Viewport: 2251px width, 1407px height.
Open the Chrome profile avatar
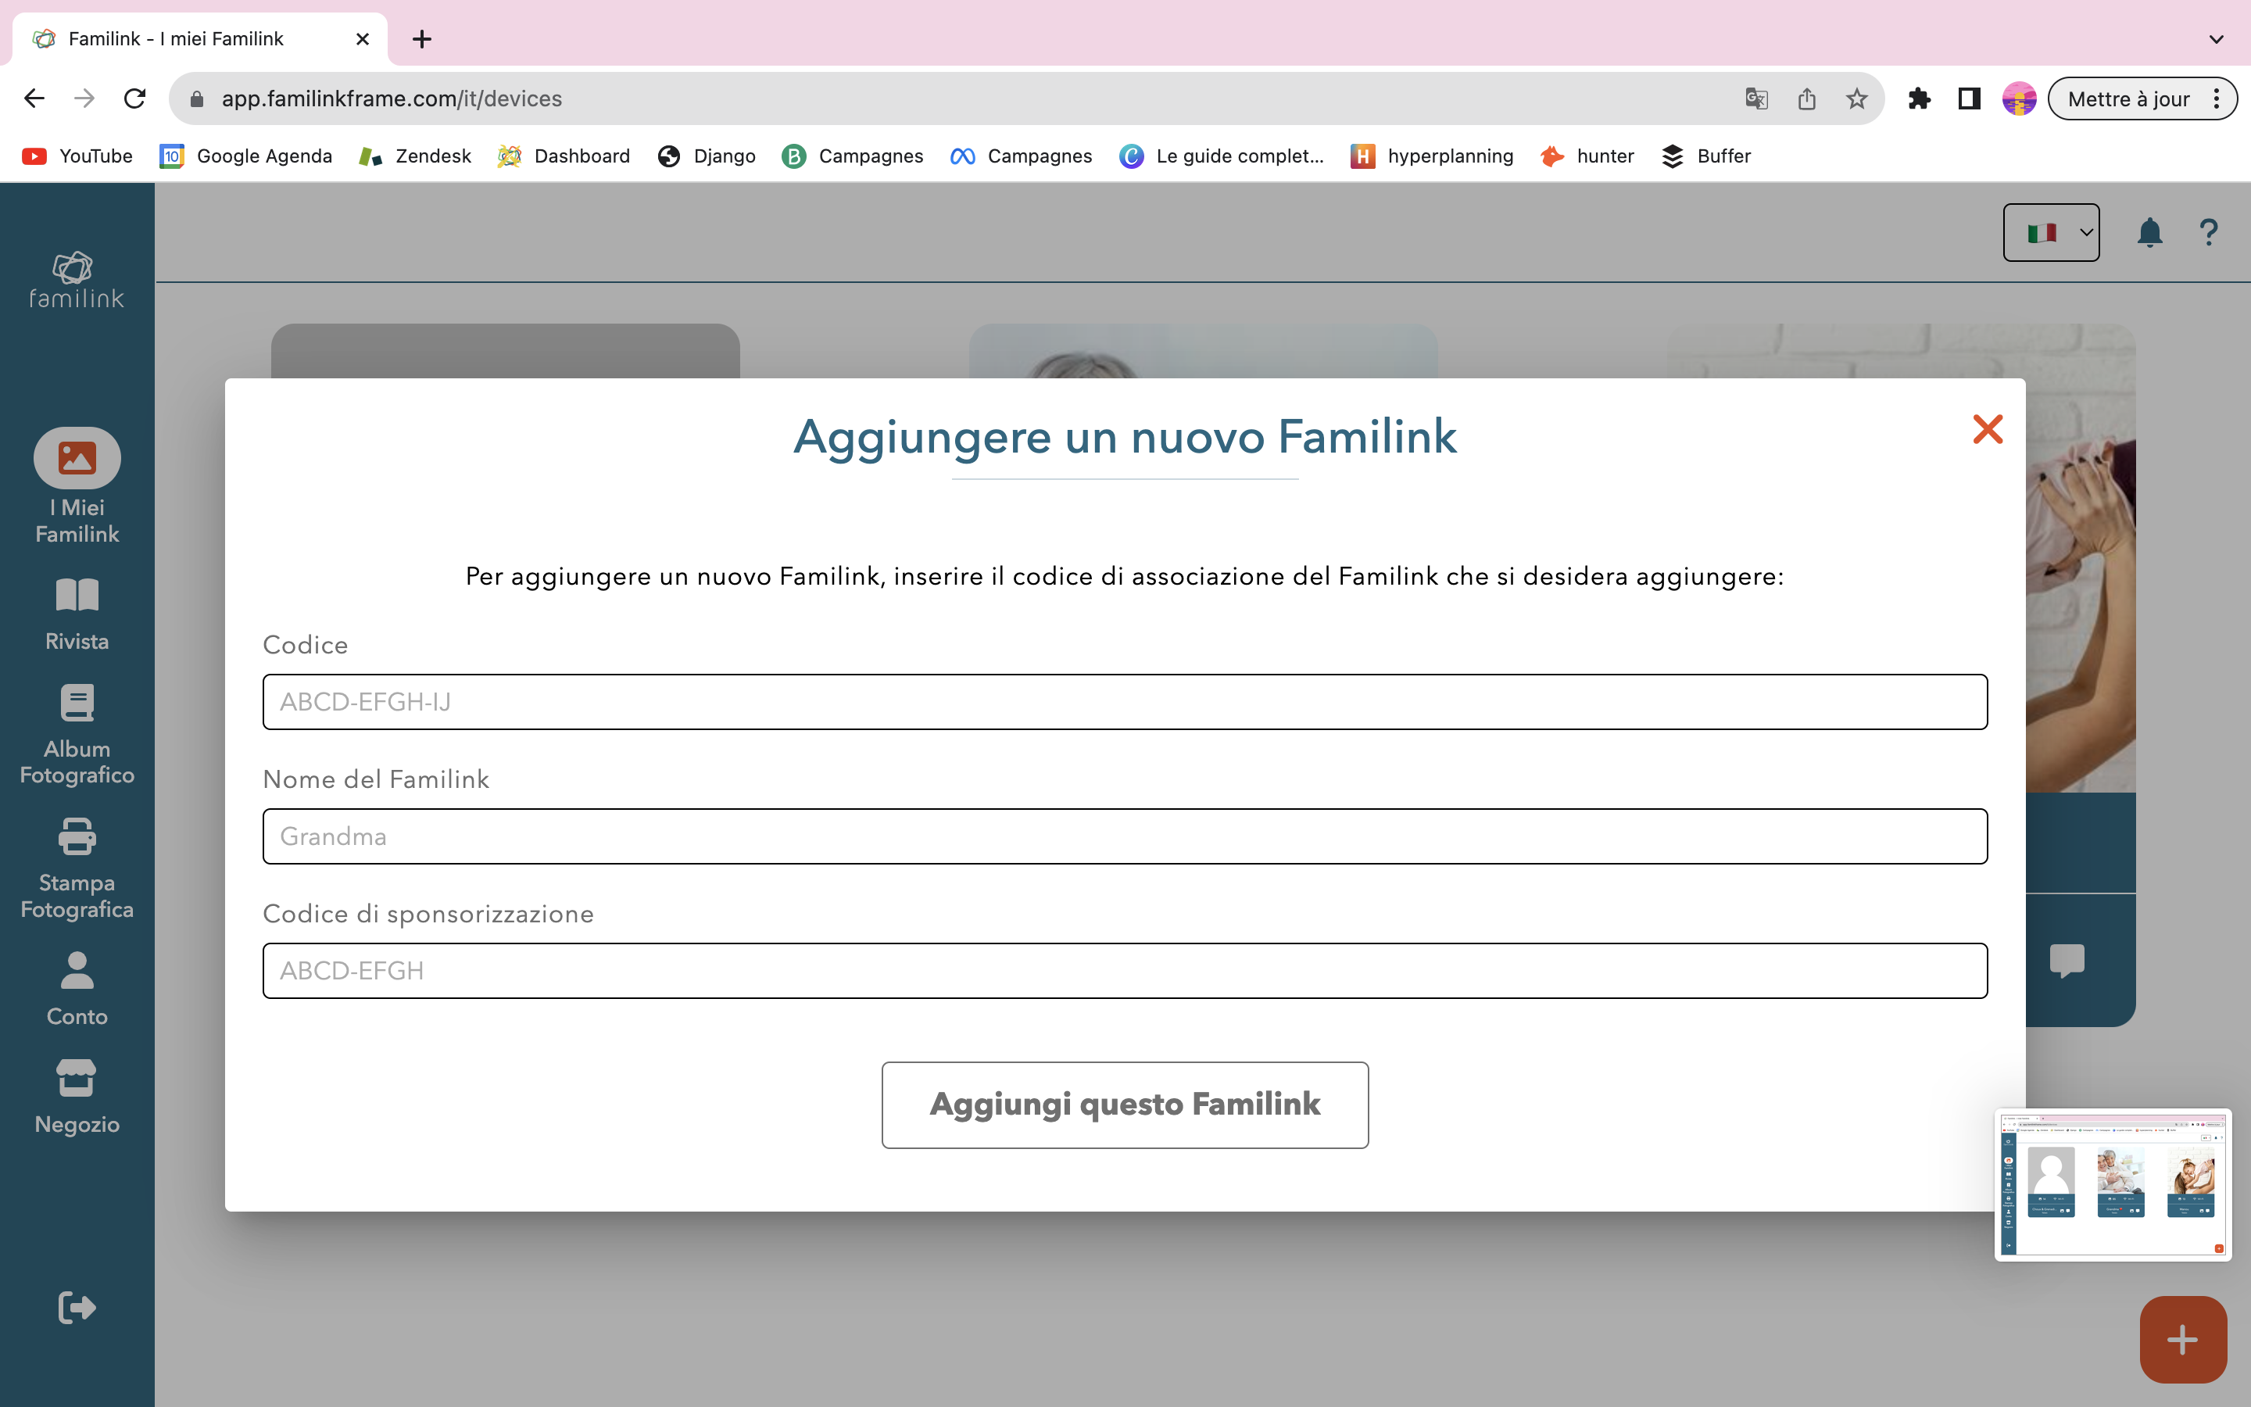[2020, 98]
